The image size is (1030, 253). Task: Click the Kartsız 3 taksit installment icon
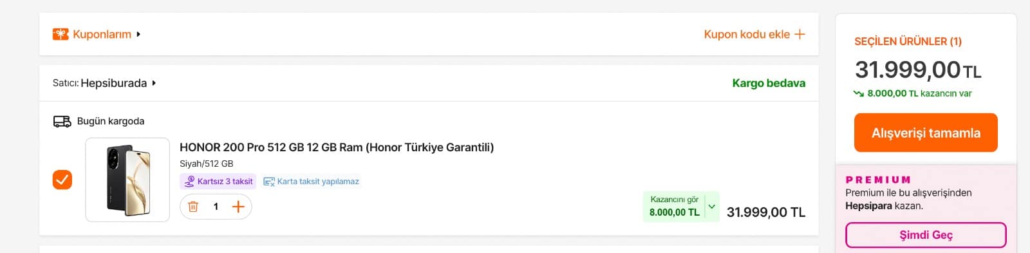(x=189, y=182)
